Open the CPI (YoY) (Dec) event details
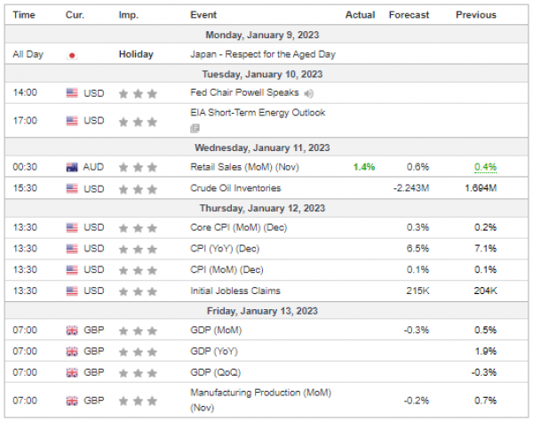Viewport: 533px width, 422px height. tap(227, 248)
